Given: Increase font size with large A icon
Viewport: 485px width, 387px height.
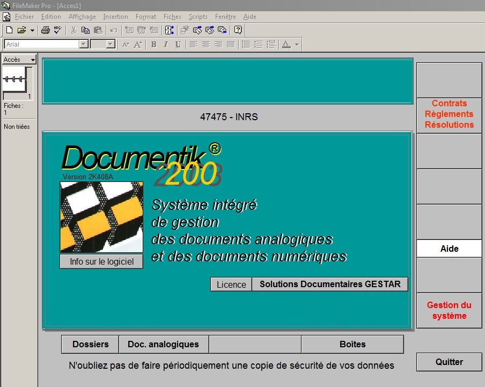Looking at the screenshot, I should [138, 45].
